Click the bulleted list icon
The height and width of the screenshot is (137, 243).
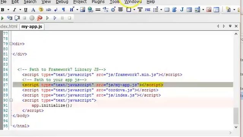(156, 10)
